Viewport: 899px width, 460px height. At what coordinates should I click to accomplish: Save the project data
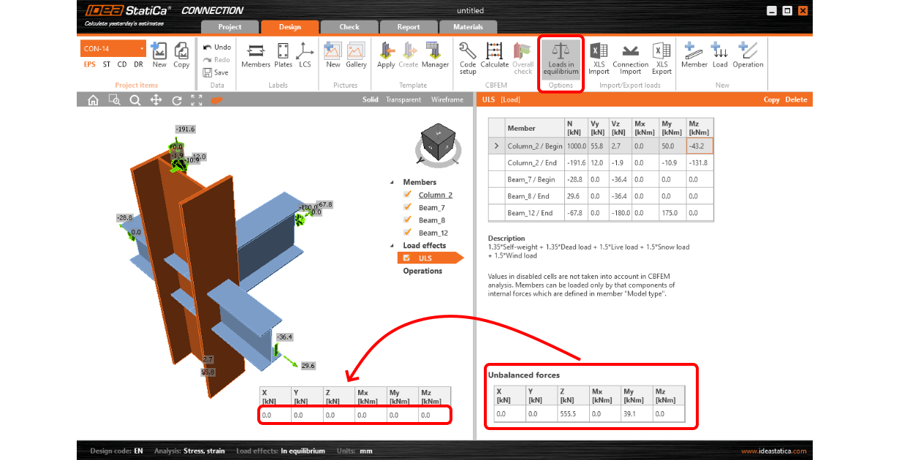[x=216, y=72]
